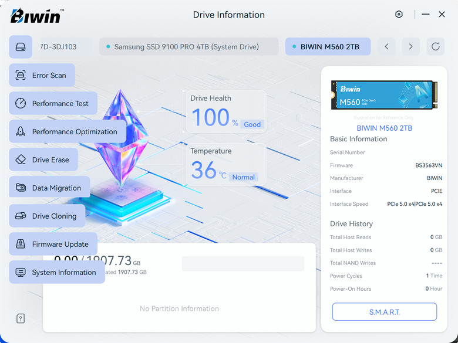
Task: Click the Drive Erase eraser icon
Action: (x=21, y=159)
